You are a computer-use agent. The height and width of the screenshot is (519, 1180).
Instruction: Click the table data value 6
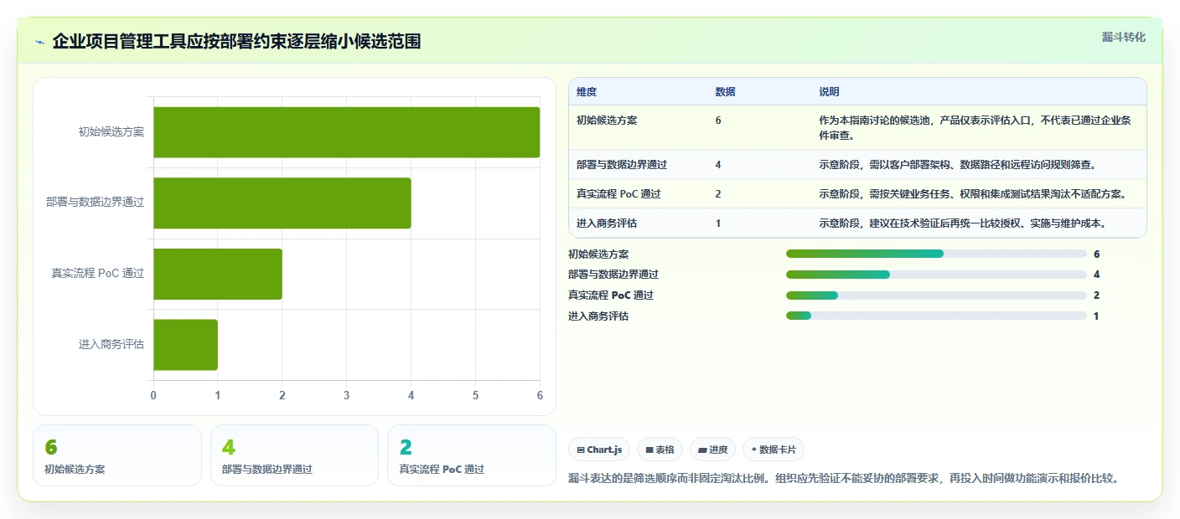pos(718,121)
